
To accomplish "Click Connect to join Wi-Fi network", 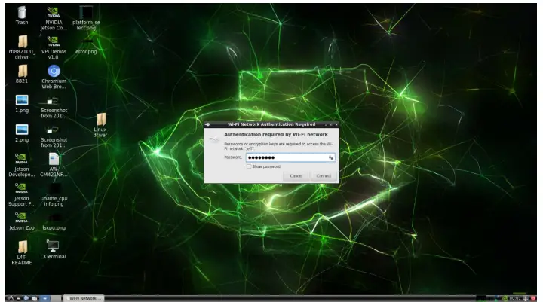I will tap(324, 176).
